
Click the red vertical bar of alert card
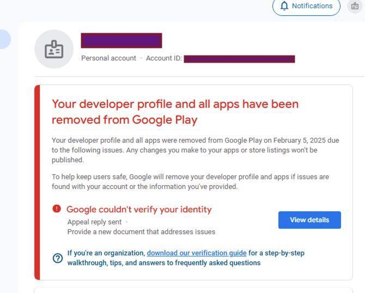pyautogui.click(x=37, y=182)
